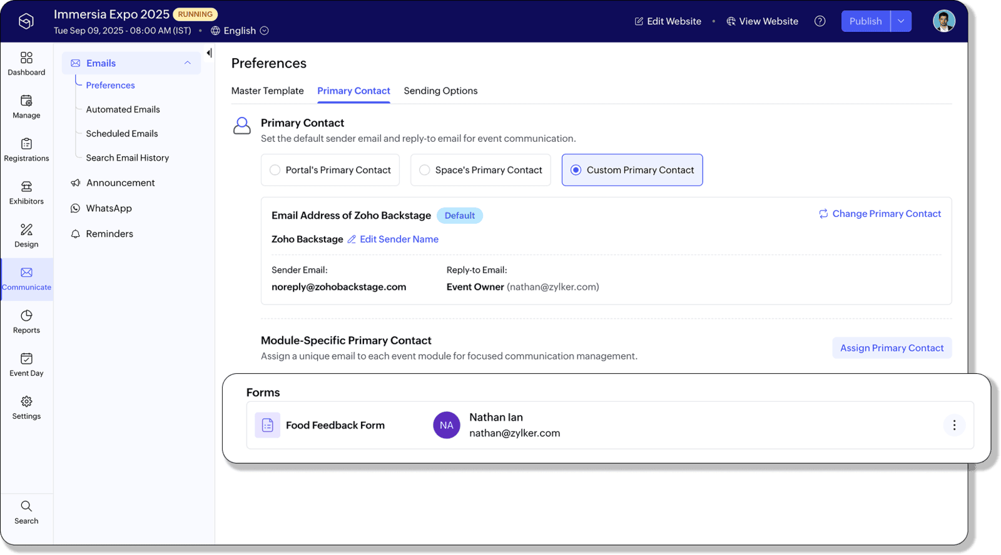
Task: Open the Design tools icon
Action: 26,230
